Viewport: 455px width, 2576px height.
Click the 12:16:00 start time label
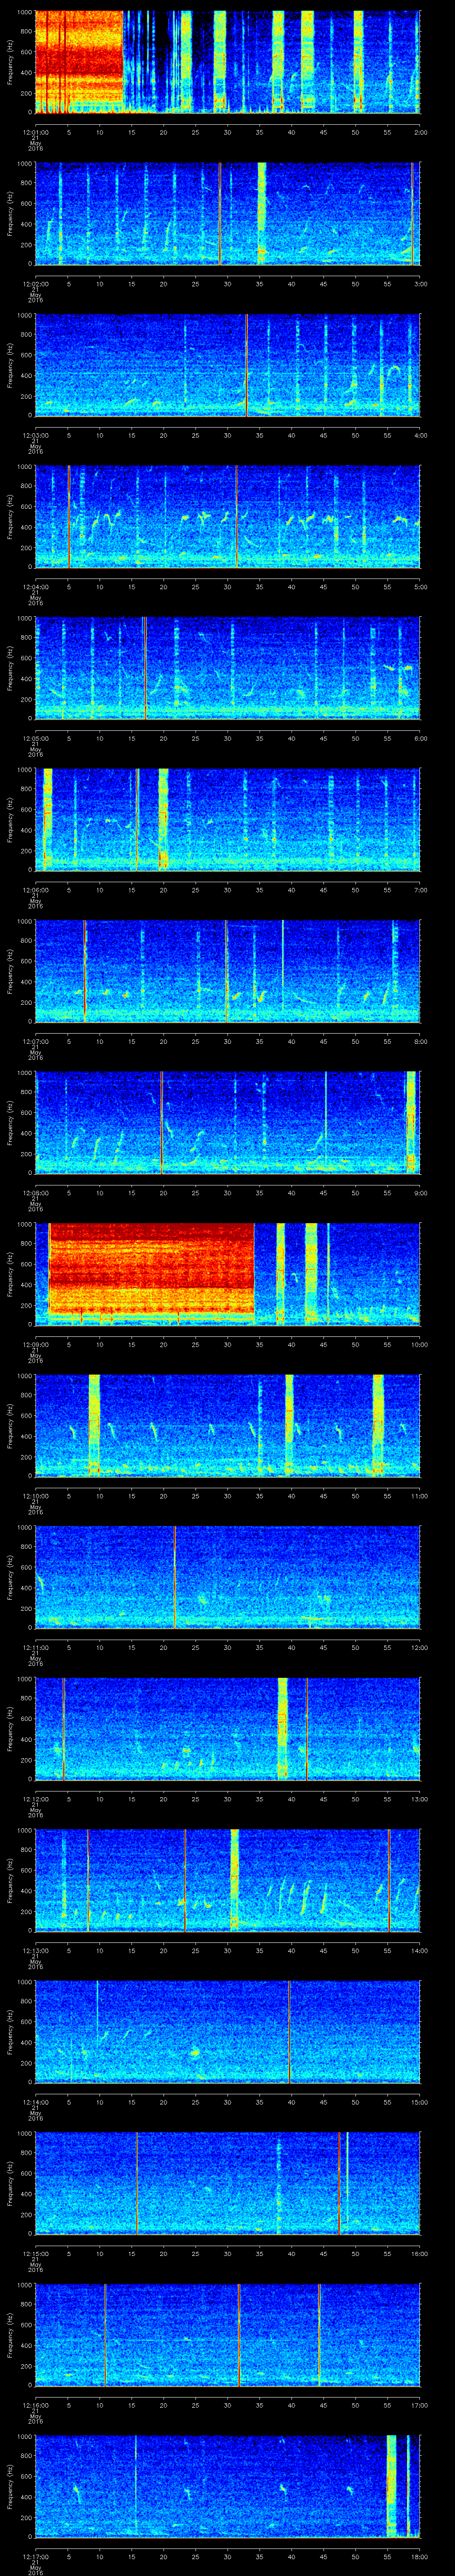point(35,2404)
